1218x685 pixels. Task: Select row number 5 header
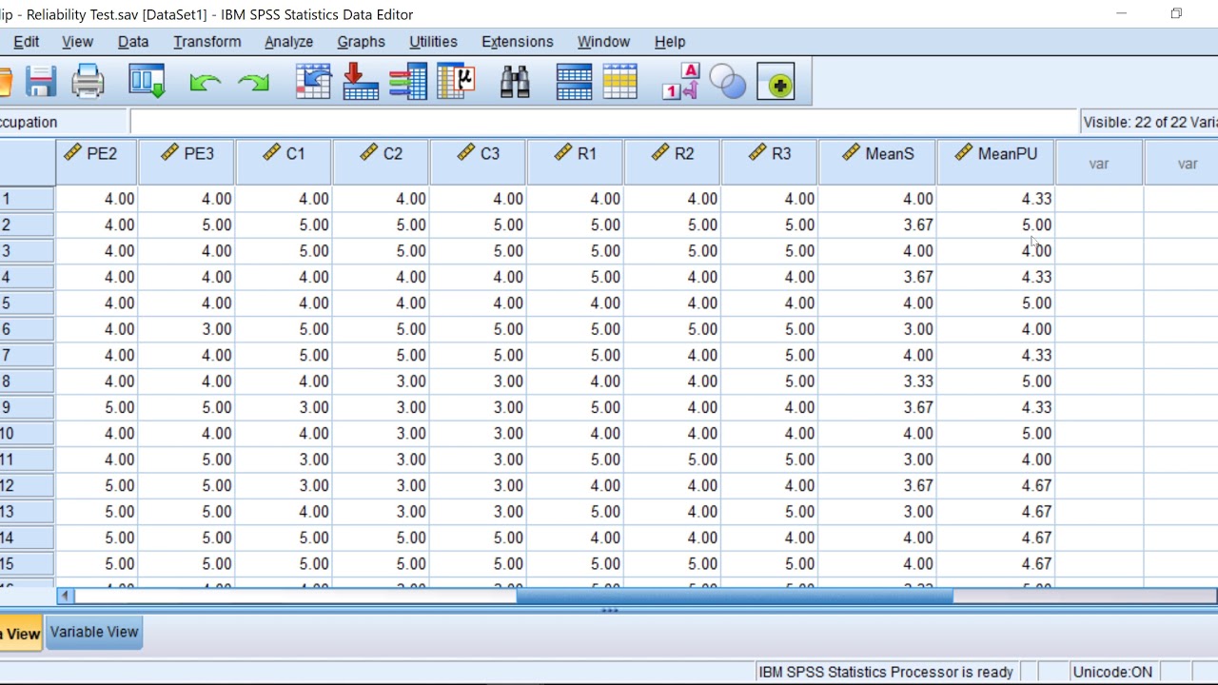point(27,303)
